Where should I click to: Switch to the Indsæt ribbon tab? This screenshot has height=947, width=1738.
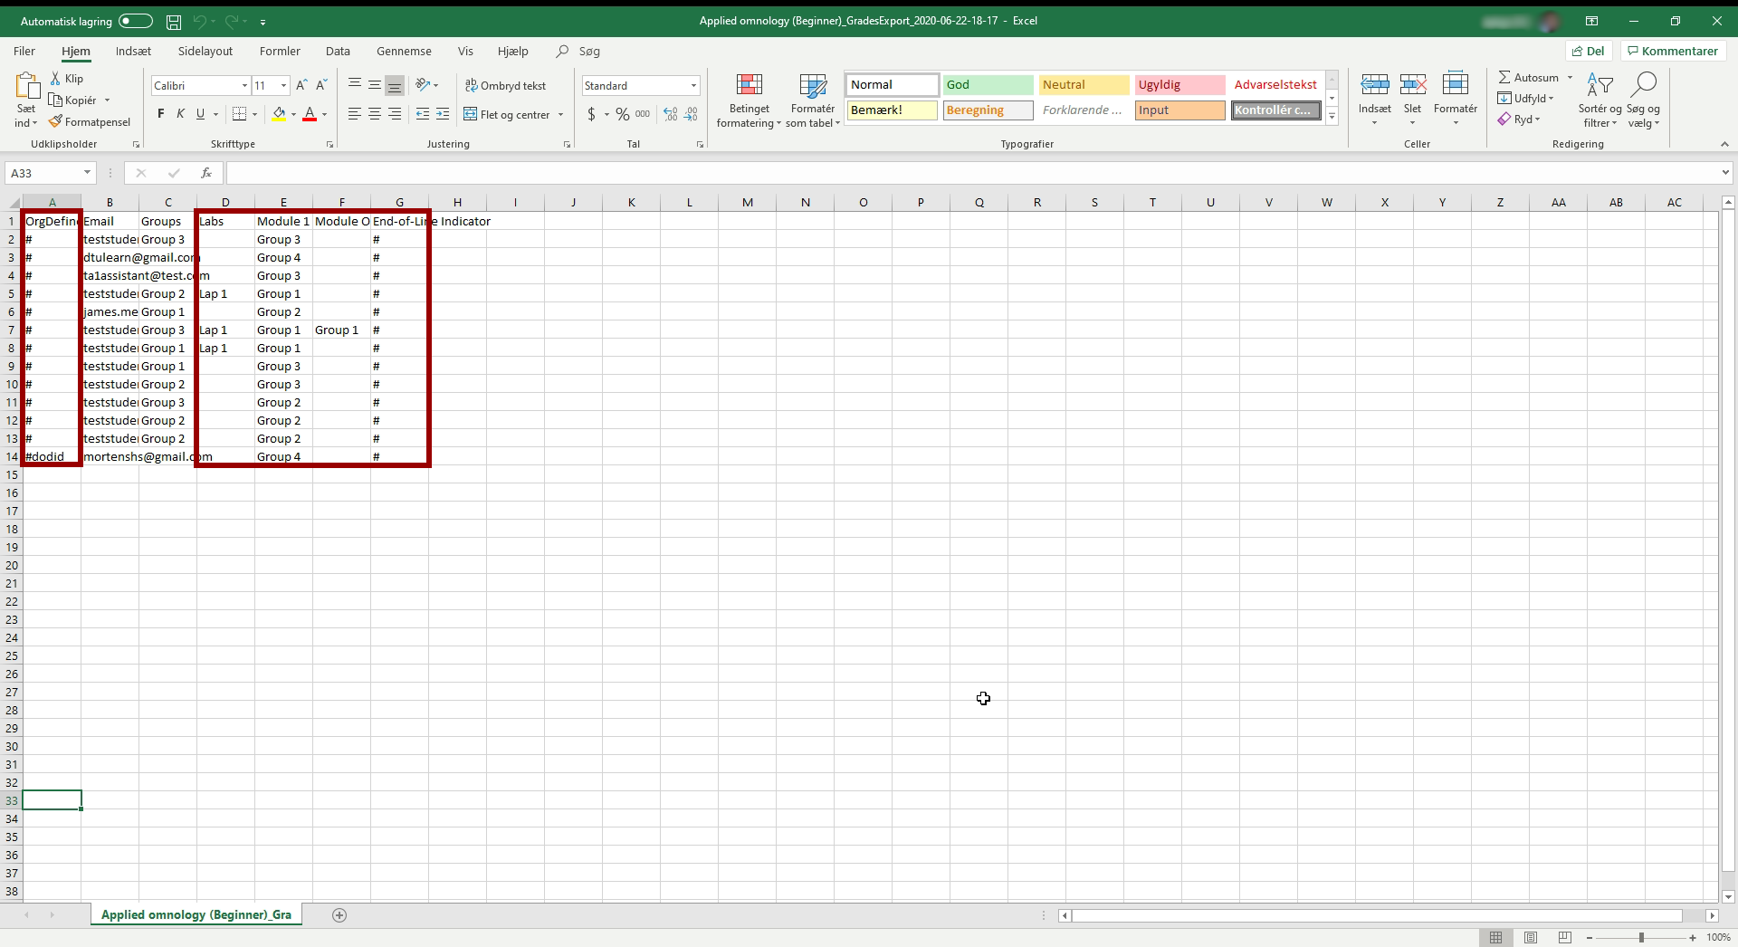point(133,52)
